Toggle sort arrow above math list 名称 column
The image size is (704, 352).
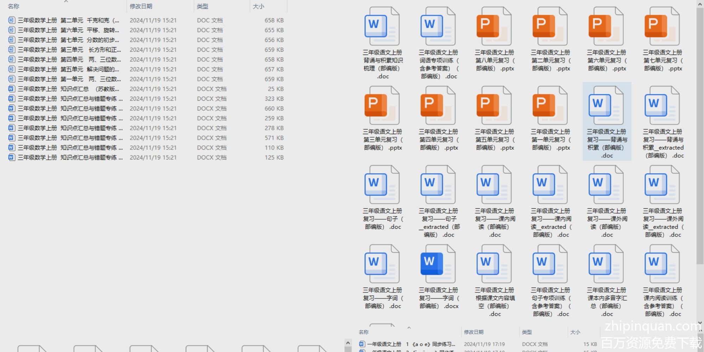66,1
